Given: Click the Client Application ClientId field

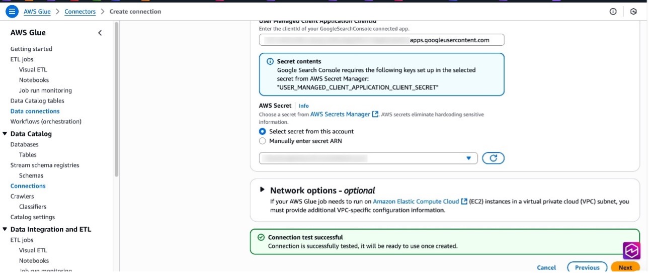Looking at the screenshot, I should click(381, 40).
